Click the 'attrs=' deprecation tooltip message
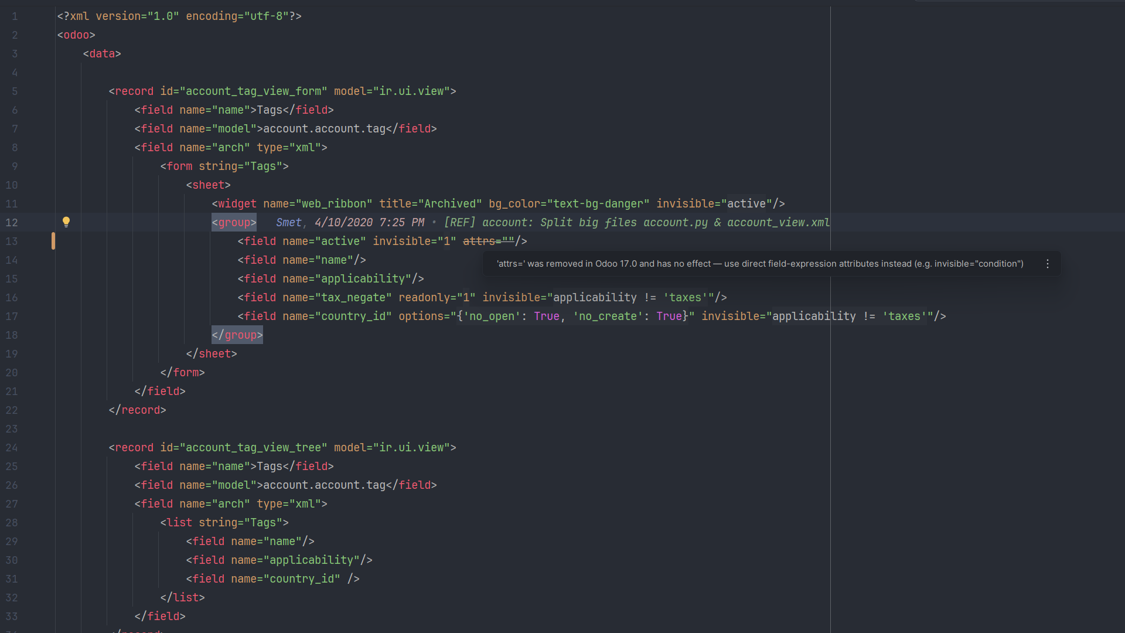Viewport: 1125px width, 633px height. tap(760, 264)
